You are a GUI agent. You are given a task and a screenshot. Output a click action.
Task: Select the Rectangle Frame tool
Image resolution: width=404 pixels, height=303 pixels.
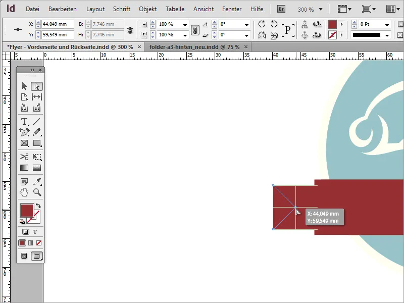pyautogui.click(x=24, y=143)
